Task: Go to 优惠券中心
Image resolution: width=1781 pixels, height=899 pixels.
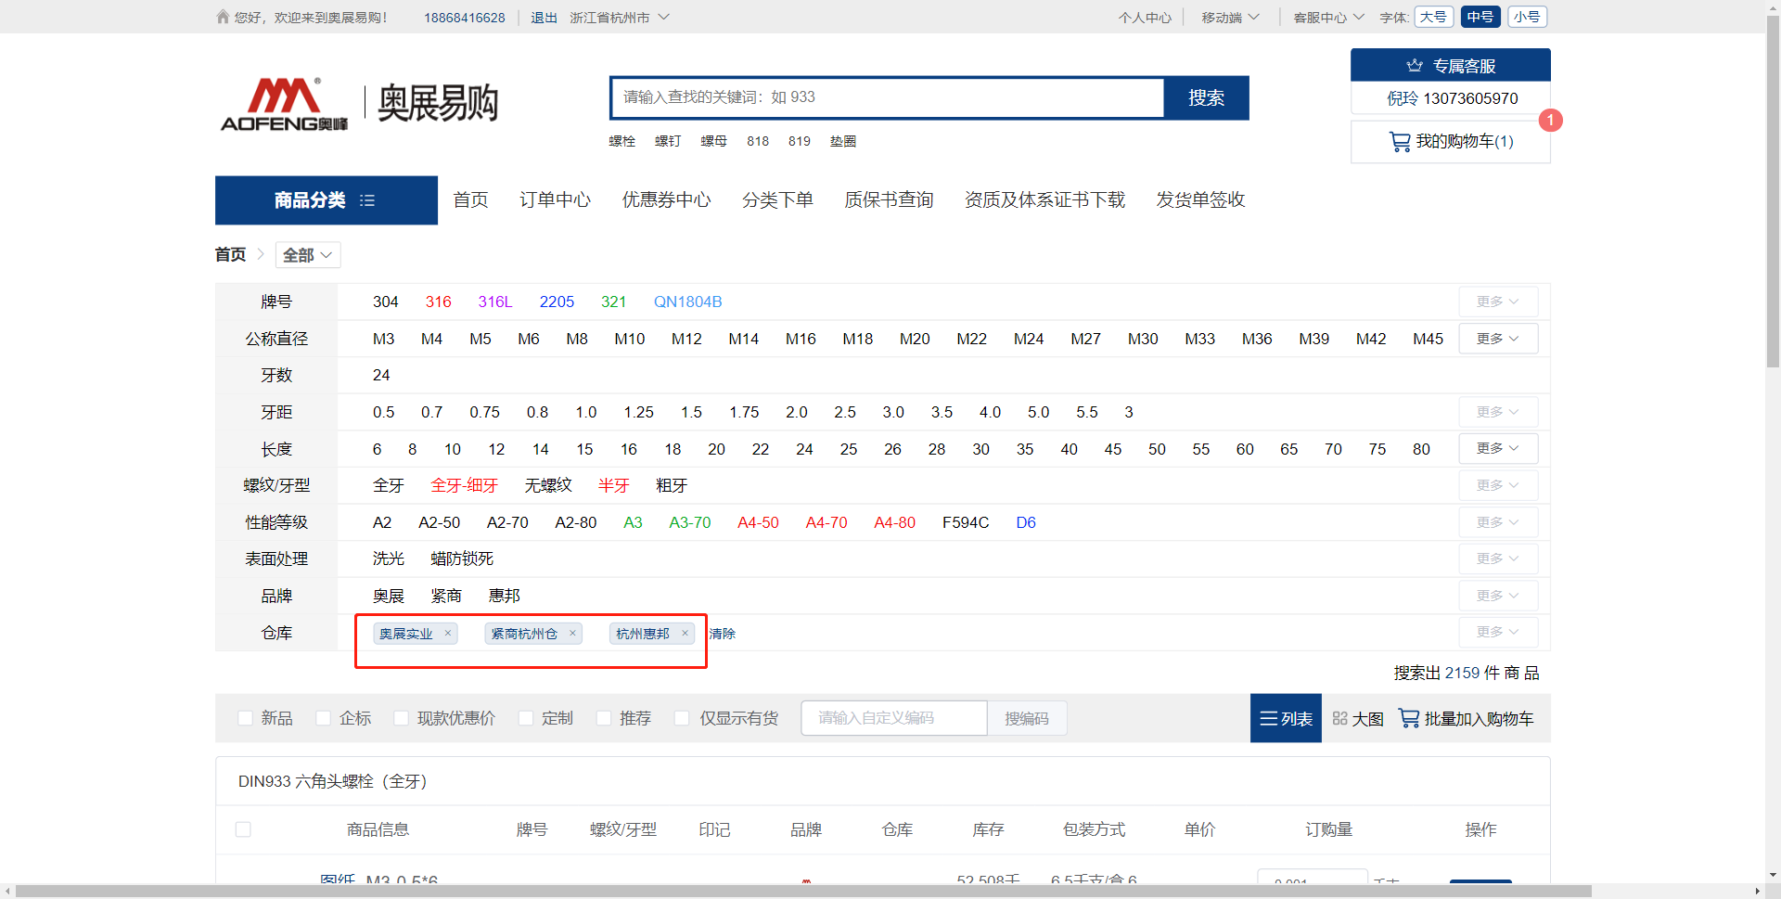Action: [666, 200]
